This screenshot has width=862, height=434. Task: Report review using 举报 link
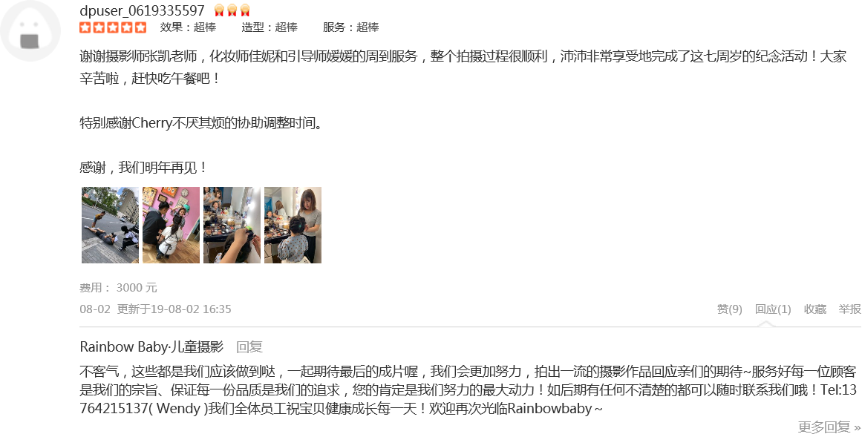coord(850,309)
